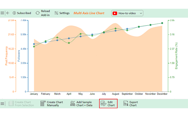Click the Multi Axis Line Chart title
Viewport: 188px width, 117px height.
[89, 13]
